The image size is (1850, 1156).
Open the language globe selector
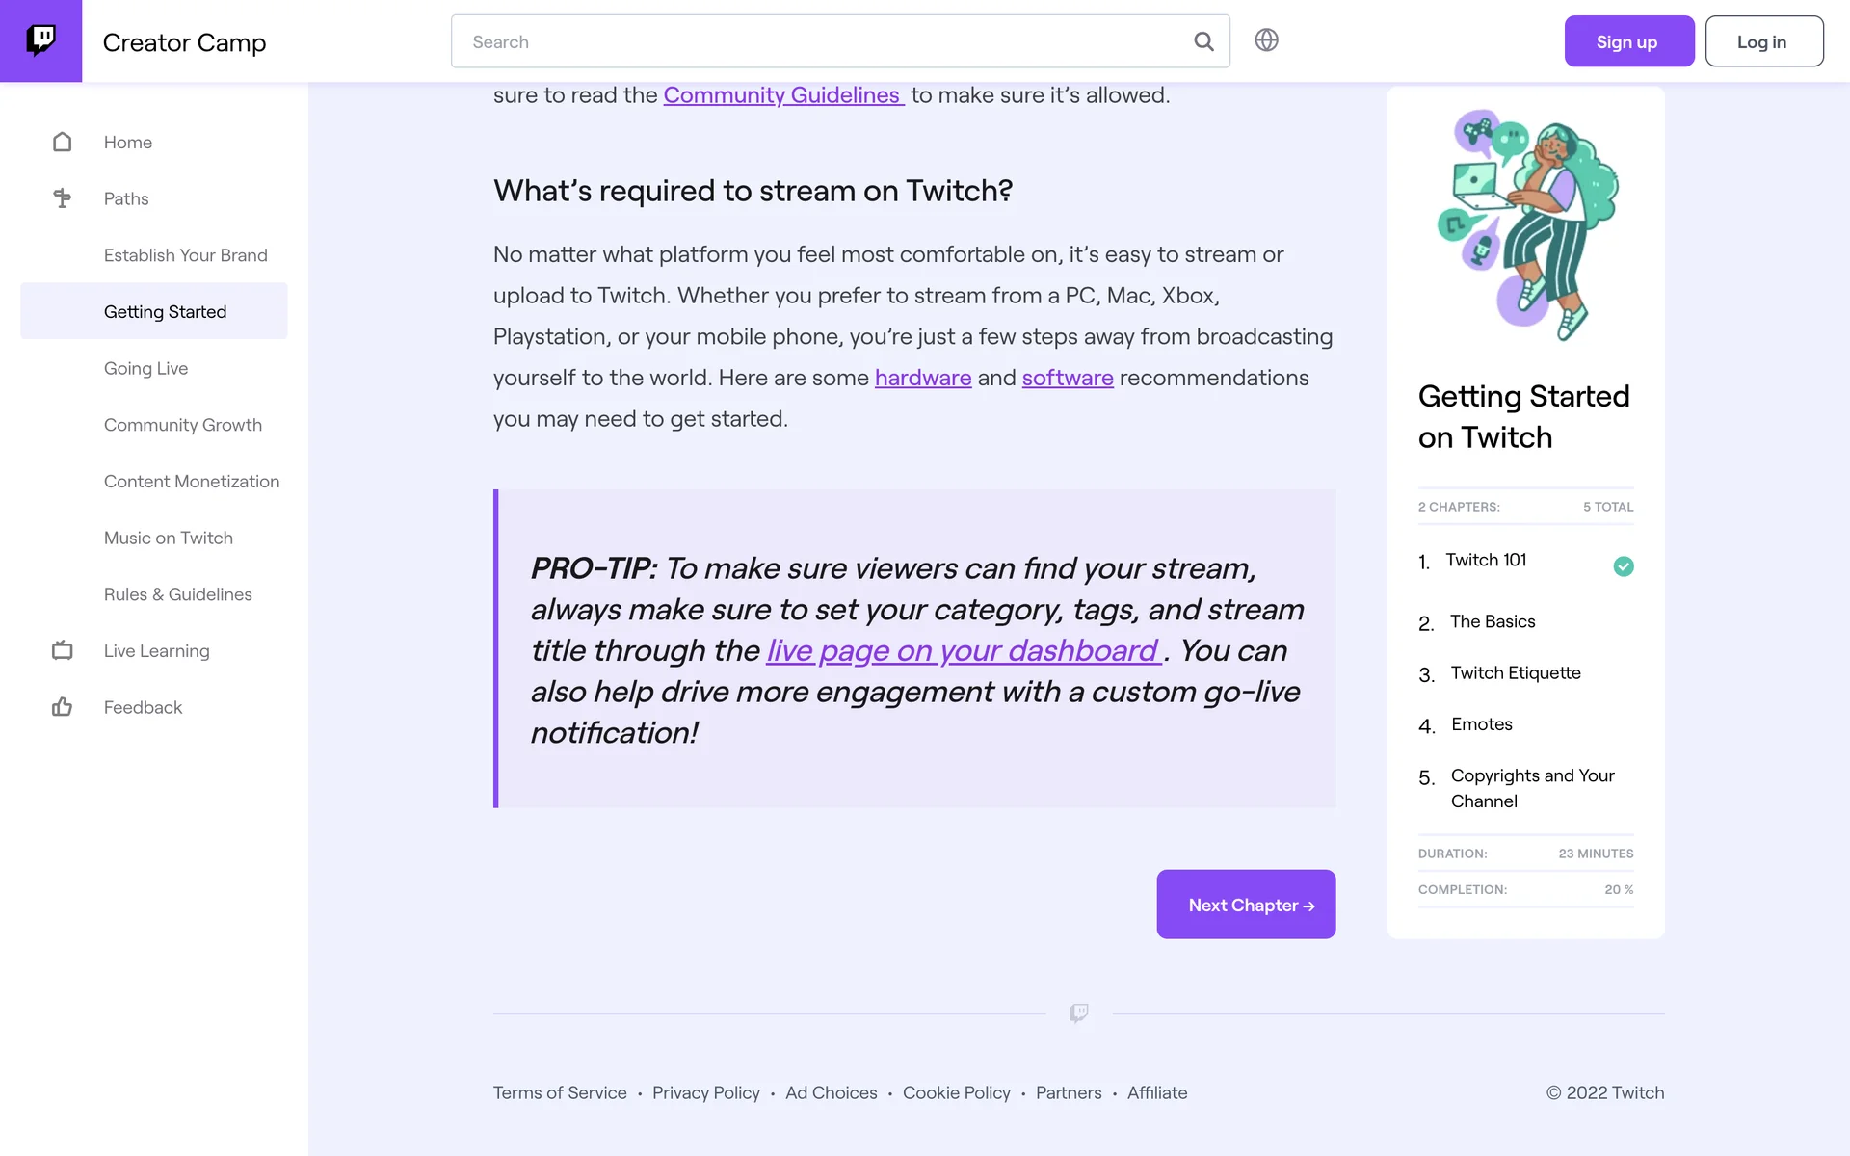pos(1266,40)
